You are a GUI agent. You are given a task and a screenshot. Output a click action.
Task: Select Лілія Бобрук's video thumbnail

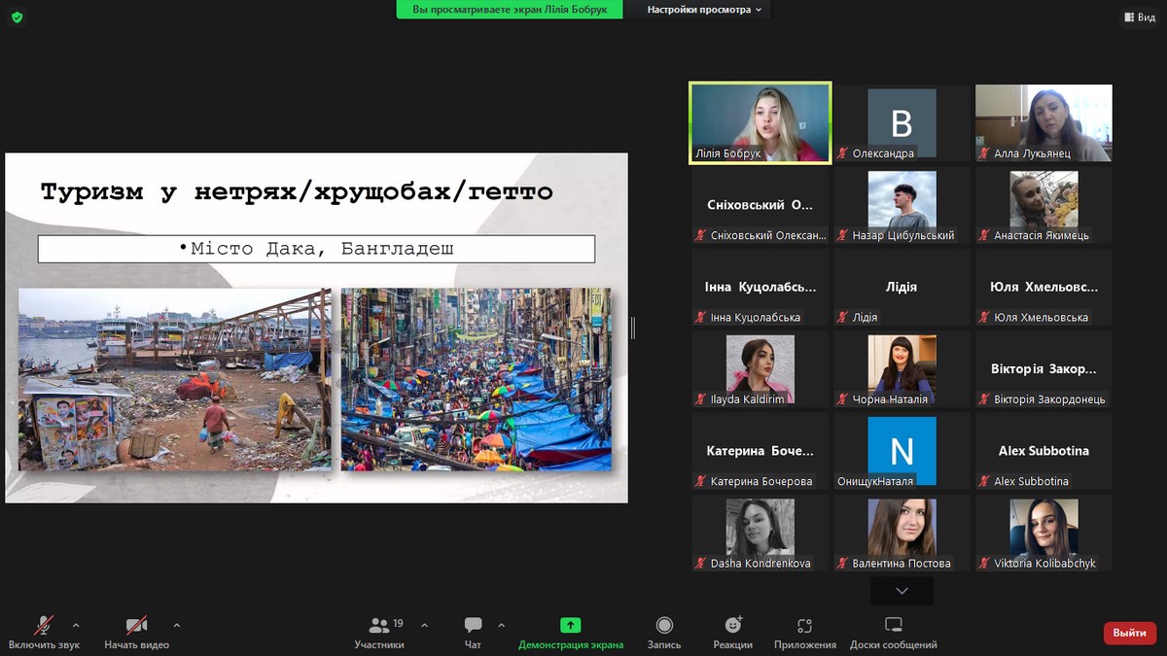[x=760, y=122]
